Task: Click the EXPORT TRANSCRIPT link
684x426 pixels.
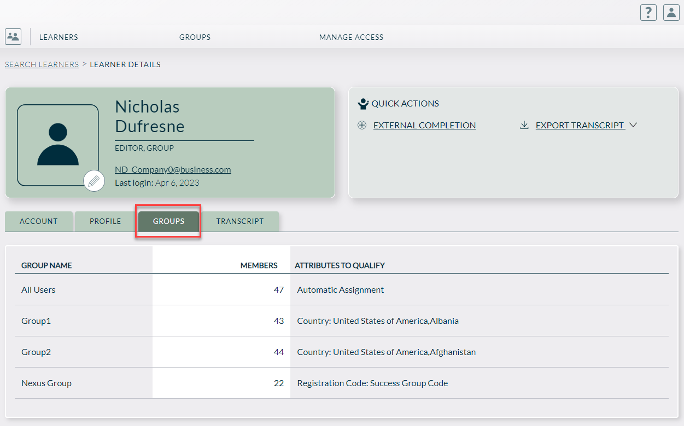Action: point(580,125)
